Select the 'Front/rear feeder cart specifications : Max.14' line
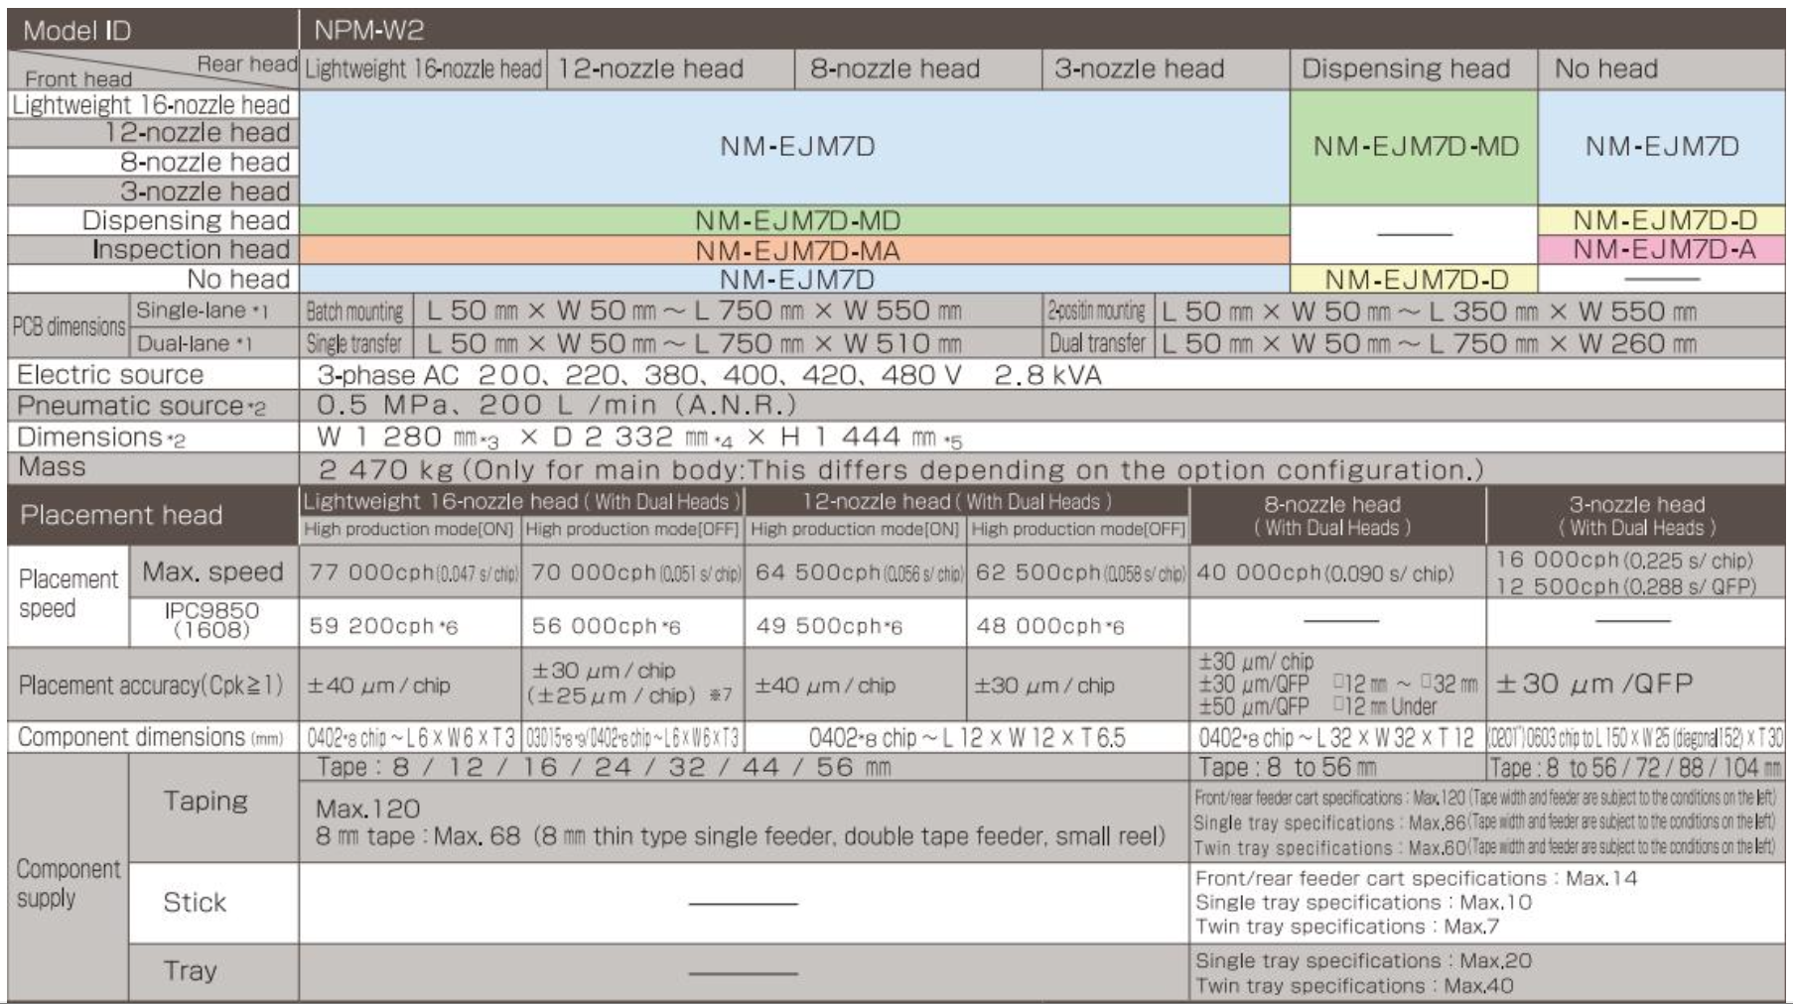This screenshot has height=1004, width=1793. pyautogui.click(x=1416, y=878)
